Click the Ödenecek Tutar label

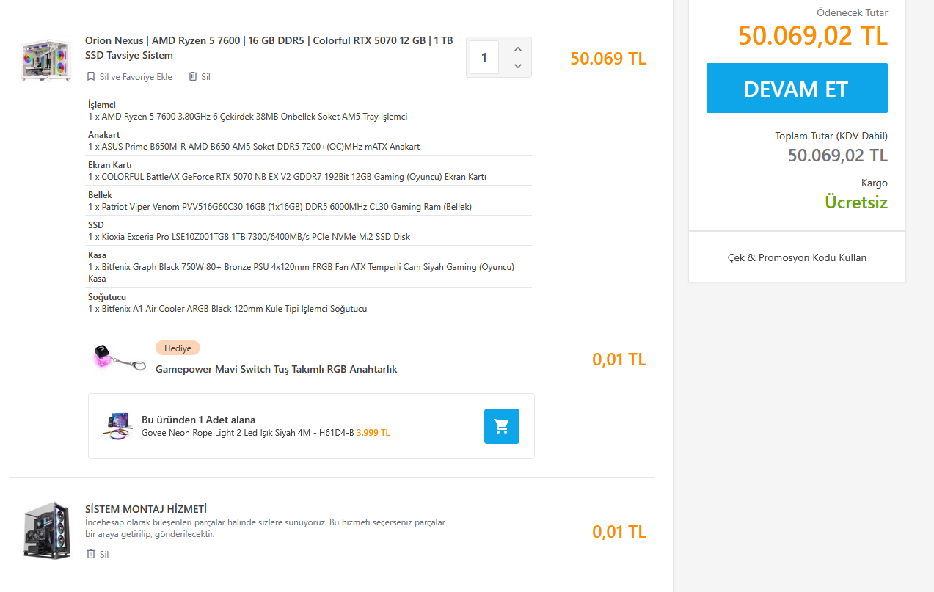852,12
